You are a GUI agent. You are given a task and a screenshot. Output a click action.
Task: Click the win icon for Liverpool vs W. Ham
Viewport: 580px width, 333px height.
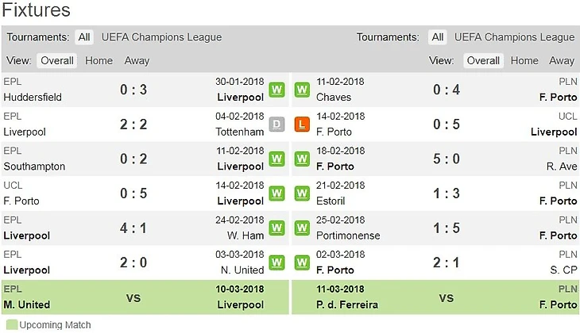point(276,228)
